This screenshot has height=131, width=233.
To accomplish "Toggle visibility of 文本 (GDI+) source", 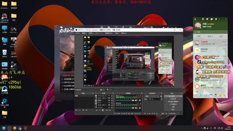I will click(109, 105).
